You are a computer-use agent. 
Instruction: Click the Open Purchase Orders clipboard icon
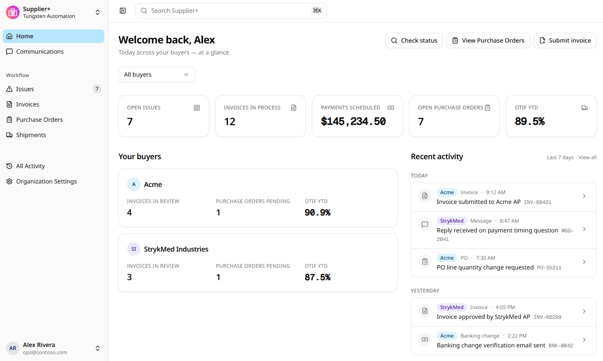(488, 108)
